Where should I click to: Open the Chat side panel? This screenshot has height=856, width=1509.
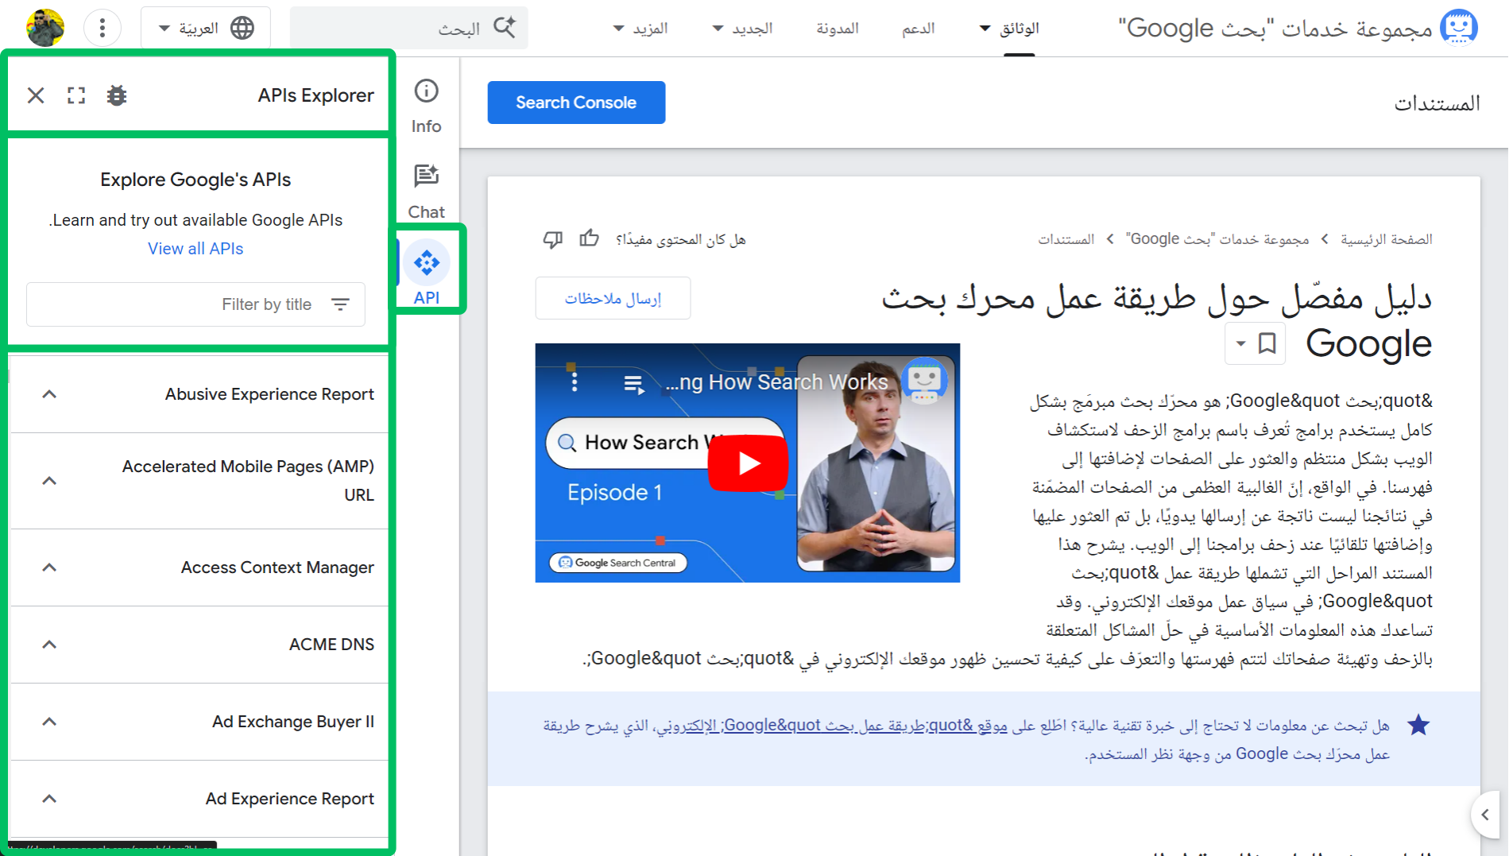coord(427,192)
